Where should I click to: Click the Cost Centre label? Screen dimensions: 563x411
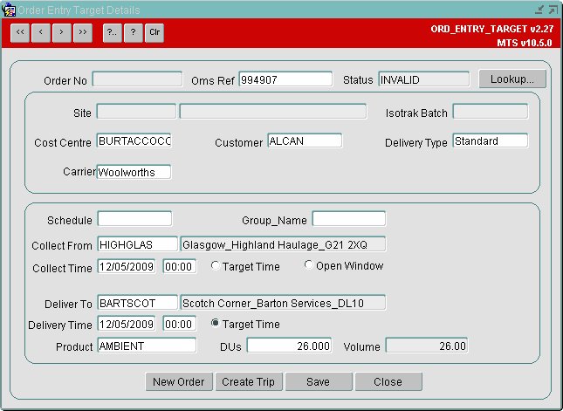pos(63,143)
